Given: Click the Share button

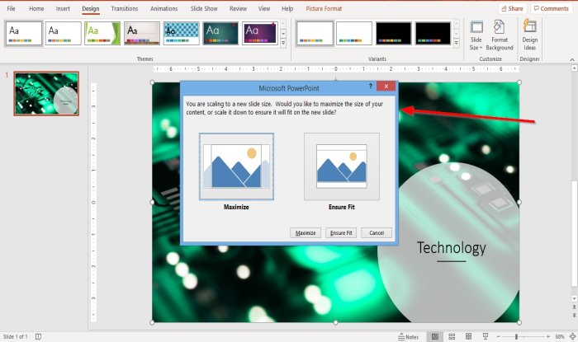Looking at the screenshot, I should (x=513, y=8).
